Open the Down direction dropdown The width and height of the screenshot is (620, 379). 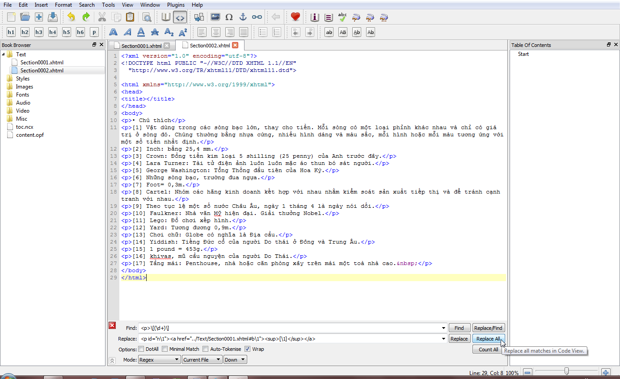pos(235,360)
